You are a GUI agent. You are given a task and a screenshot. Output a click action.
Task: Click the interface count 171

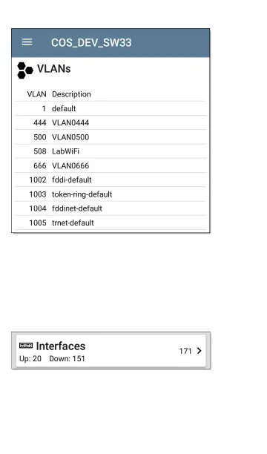[185, 351]
